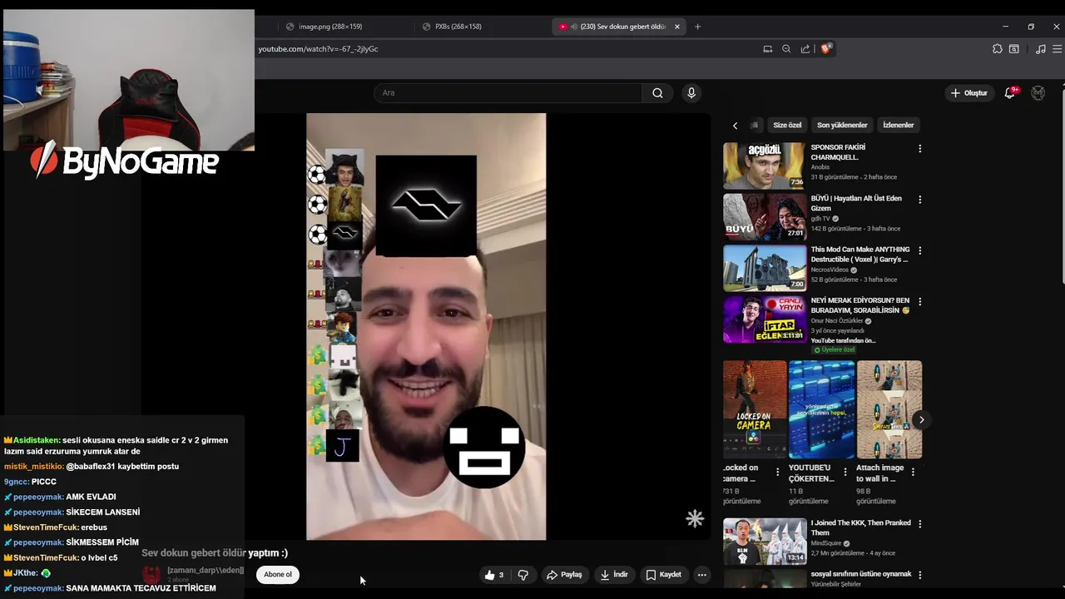The image size is (1065, 599).
Task: Click the Brave Shields lion icon
Action: click(x=825, y=49)
